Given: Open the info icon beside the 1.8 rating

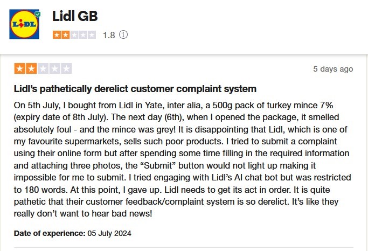Looking at the screenshot, I should click(x=123, y=35).
